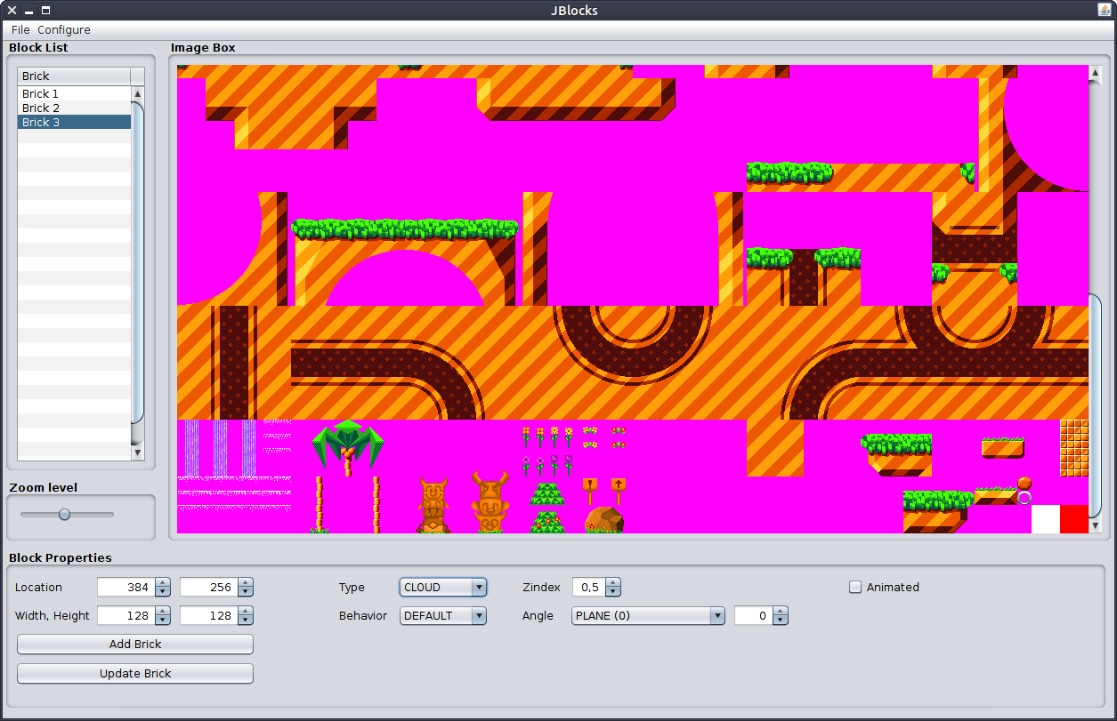Image resolution: width=1117 pixels, height=721 pixels.
Task: Increase the Location X value of 384
Action: coord(162,582)
